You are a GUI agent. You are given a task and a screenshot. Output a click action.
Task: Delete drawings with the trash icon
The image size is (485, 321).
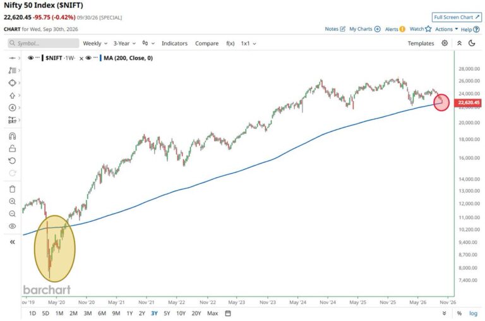12,189
